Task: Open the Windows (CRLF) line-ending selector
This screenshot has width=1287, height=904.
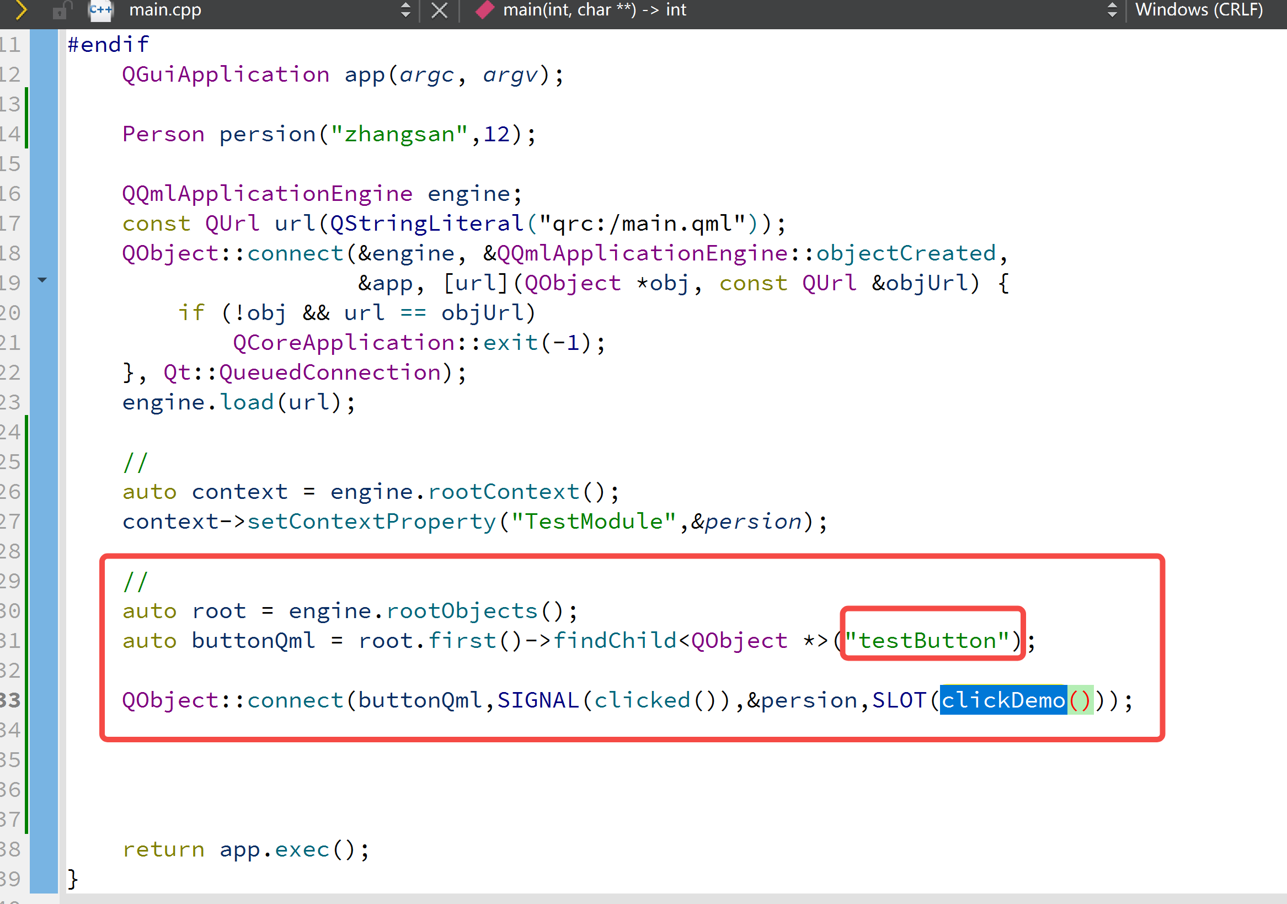Action: click(x=1198, y=10)
